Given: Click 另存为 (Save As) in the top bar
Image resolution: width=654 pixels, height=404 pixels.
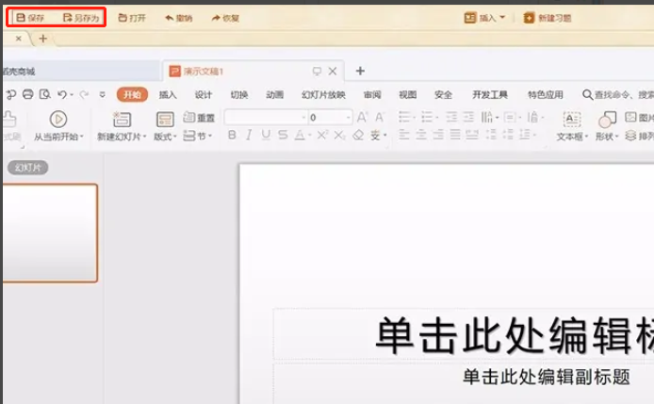Looking at the screenshot, I should click(80, 18).
